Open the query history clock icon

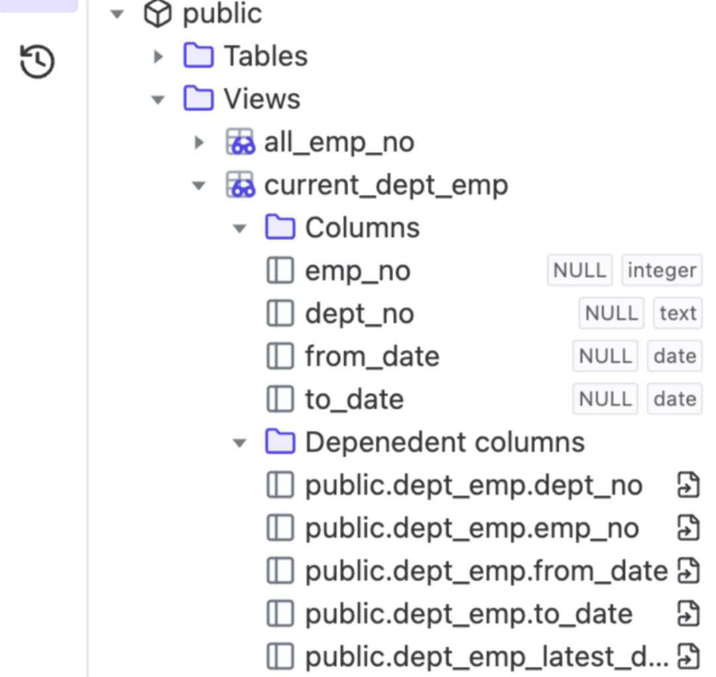[37, 61]
